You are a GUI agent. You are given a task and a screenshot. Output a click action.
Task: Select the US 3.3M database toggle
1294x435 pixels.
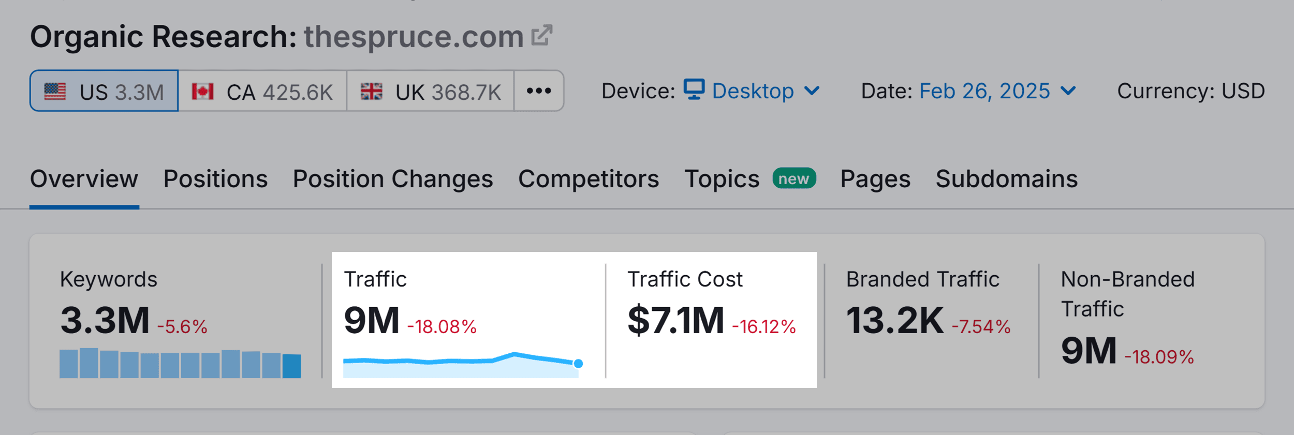click(x=104, y=91)
